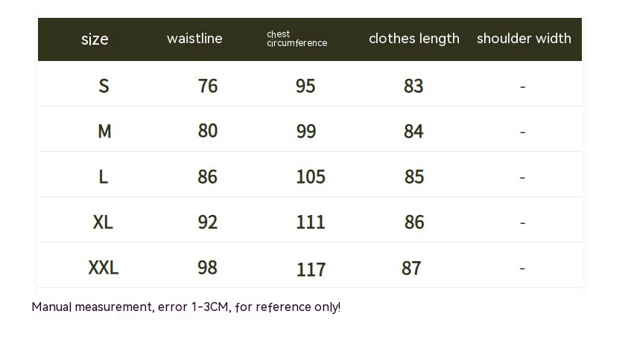Click the "Manual measurement" disclaimer note
The image size is (634, 343).
coord(186,307)
